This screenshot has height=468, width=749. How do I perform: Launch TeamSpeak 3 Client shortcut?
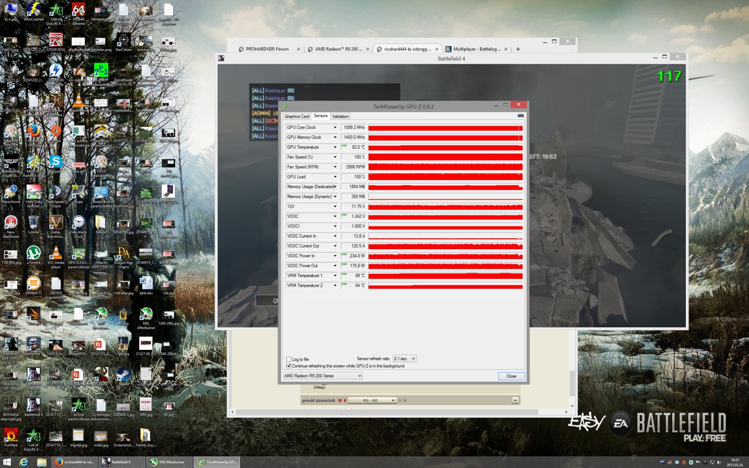pos(56,196)
